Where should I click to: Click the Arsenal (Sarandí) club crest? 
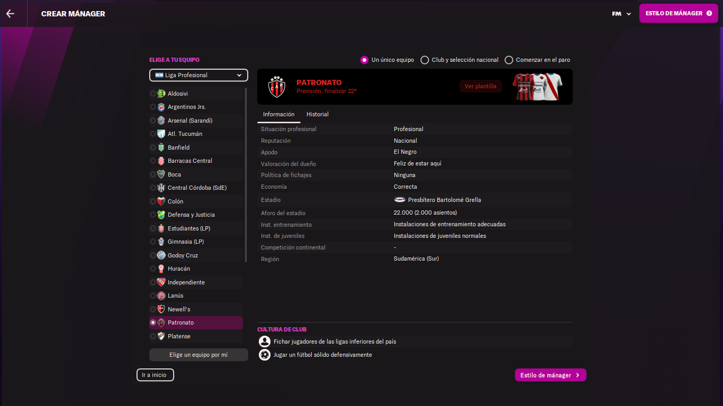pos(161,121)
